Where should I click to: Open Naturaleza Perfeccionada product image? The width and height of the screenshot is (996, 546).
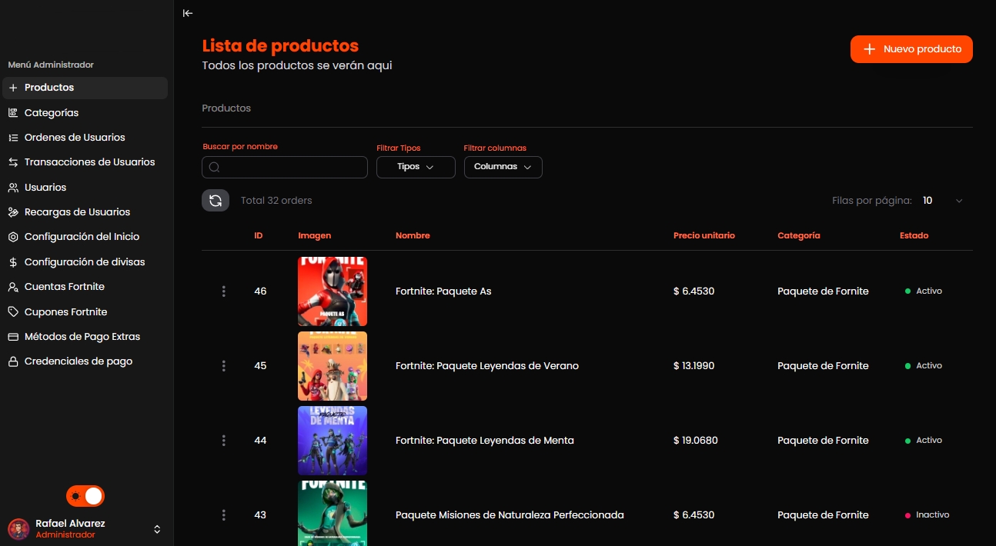coord(333,513)
